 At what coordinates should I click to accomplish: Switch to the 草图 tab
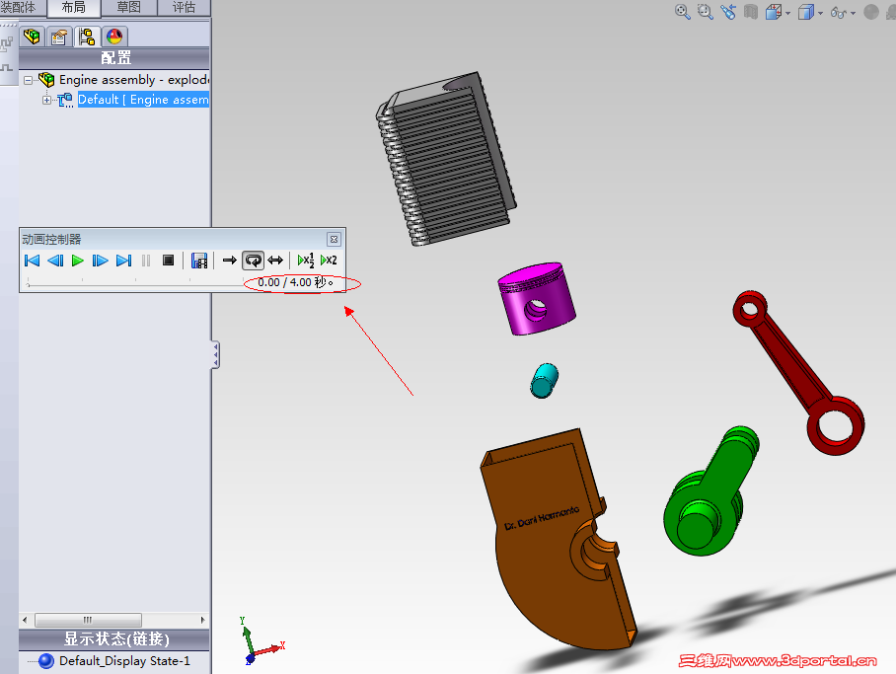(x=128, y=8)
